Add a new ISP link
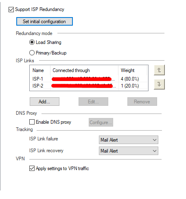The image size is (186, 199). tap(44, 101)
